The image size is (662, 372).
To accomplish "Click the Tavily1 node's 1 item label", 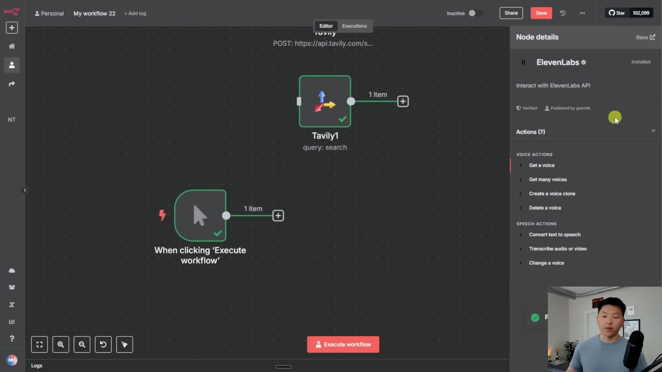I will pyautogui.click(x=378, y=94).
